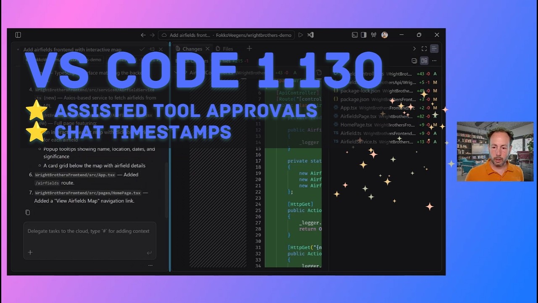Copy the chat response with the copy icon

point(28,213)
